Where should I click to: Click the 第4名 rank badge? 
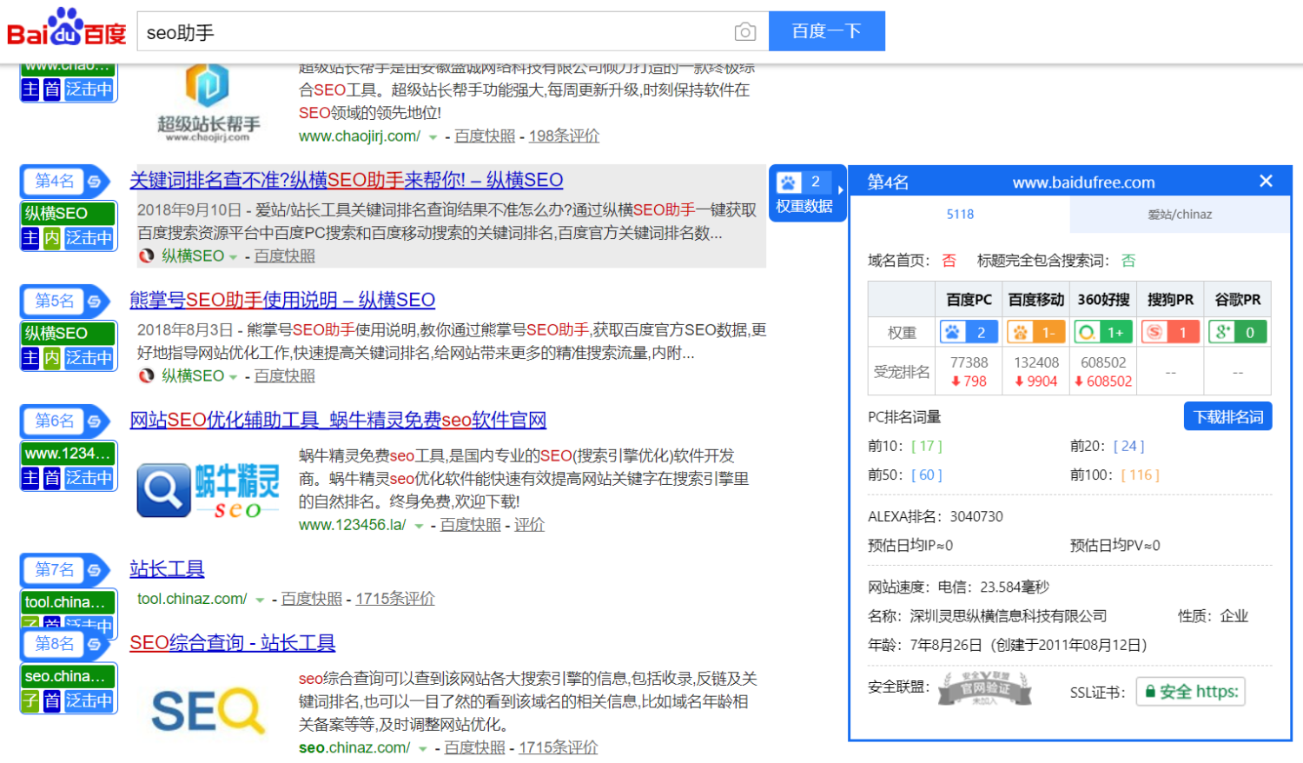point(54,181)
